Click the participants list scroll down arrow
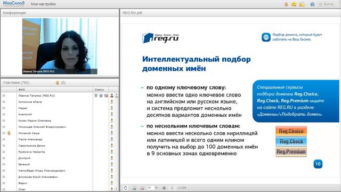This screenshot has height=192, width=341. click(x=117, y=189)
